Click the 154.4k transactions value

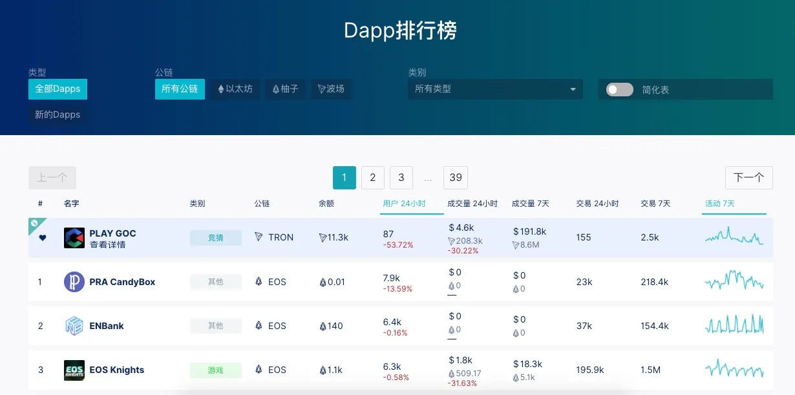pos(655,326)
